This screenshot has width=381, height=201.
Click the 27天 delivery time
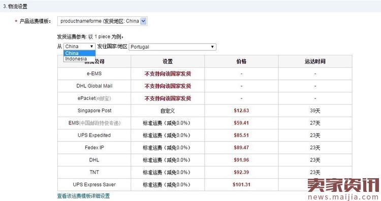click(315, 123)
